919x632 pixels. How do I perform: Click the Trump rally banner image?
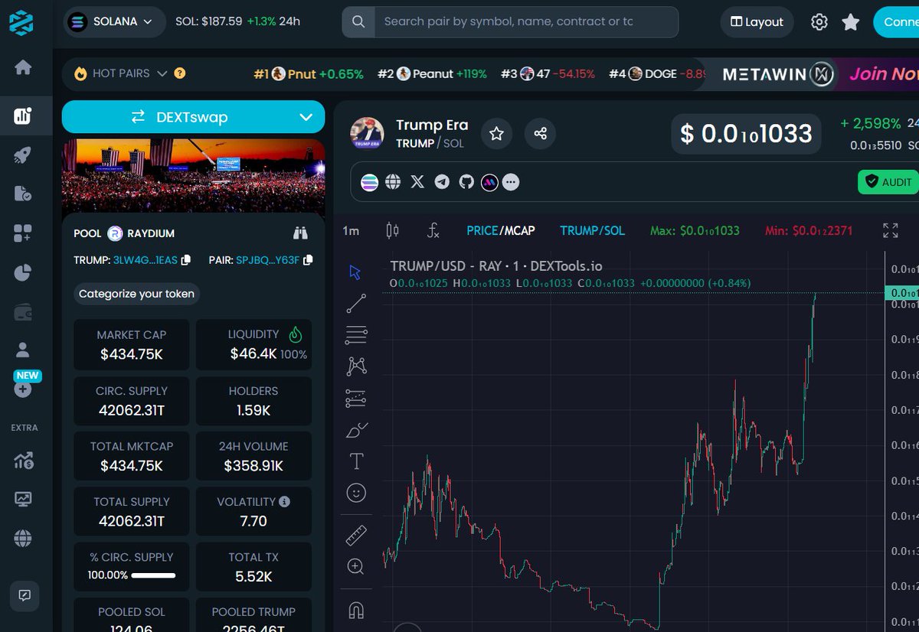(x=193, y=175)
